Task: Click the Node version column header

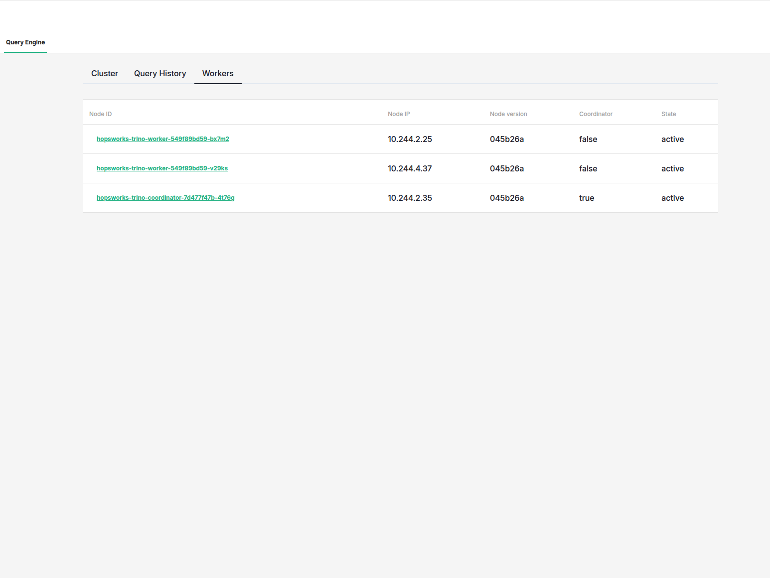Action: [508, 114]
